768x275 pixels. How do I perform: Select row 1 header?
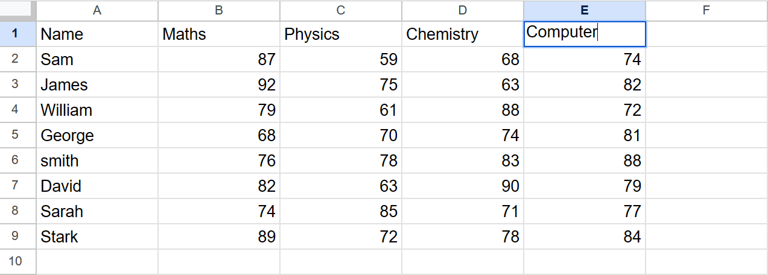click(18, 34)
